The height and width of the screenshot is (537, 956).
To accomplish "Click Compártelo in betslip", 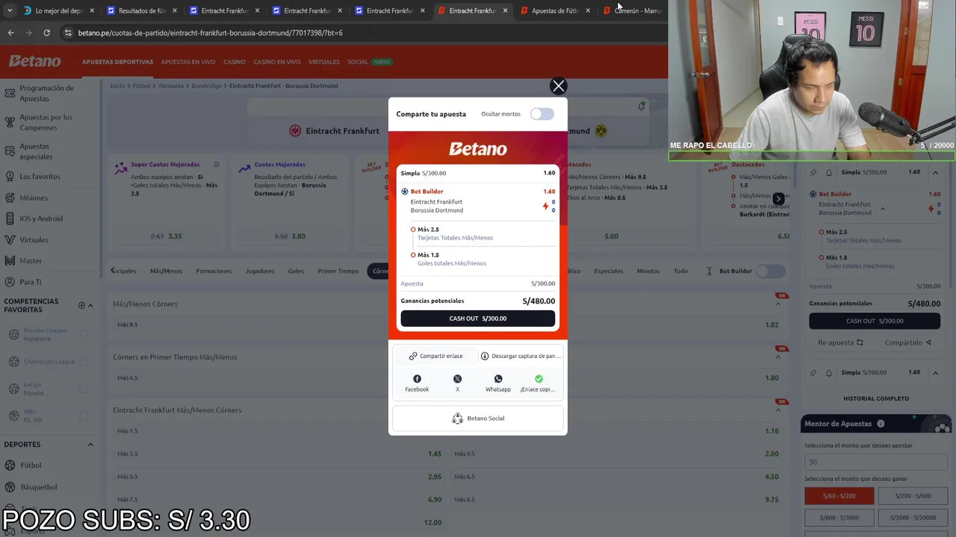I will (907, 342).
